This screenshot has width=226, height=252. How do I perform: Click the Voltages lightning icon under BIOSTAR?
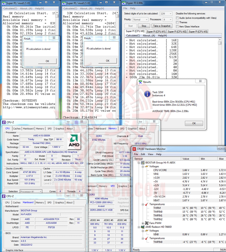(147, 167)
